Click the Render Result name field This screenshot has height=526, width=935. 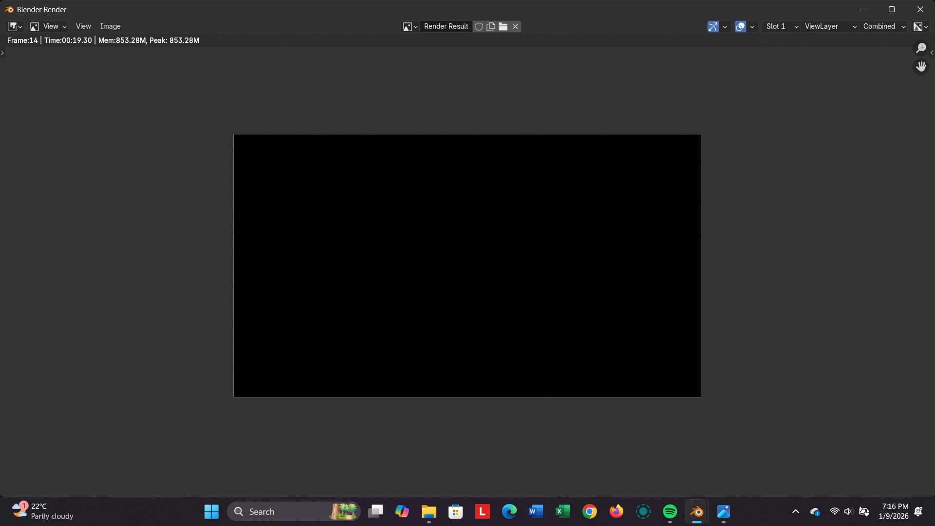click(446, 26)
